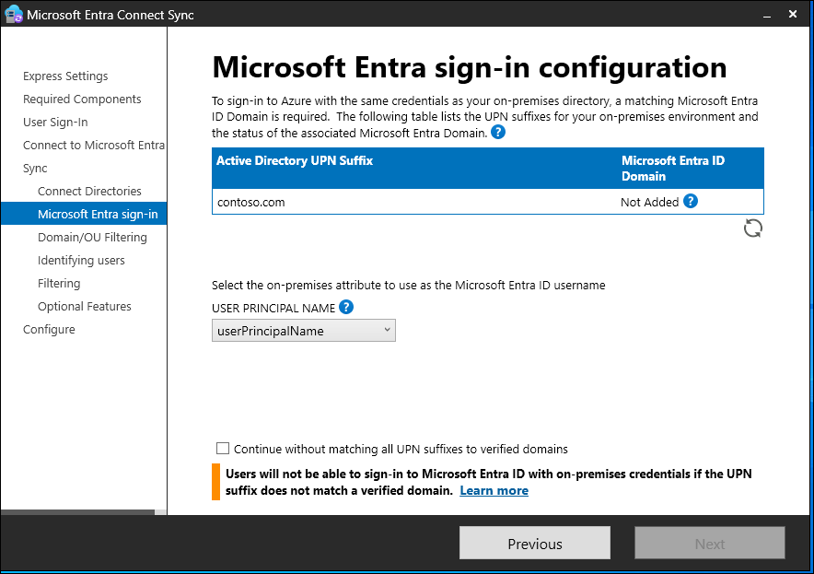The height and width of the screenshot is (574, 814).
Task: Click the Microsoft Entra Connect Sync title bar icon
Action: click(x=14, y=15)
